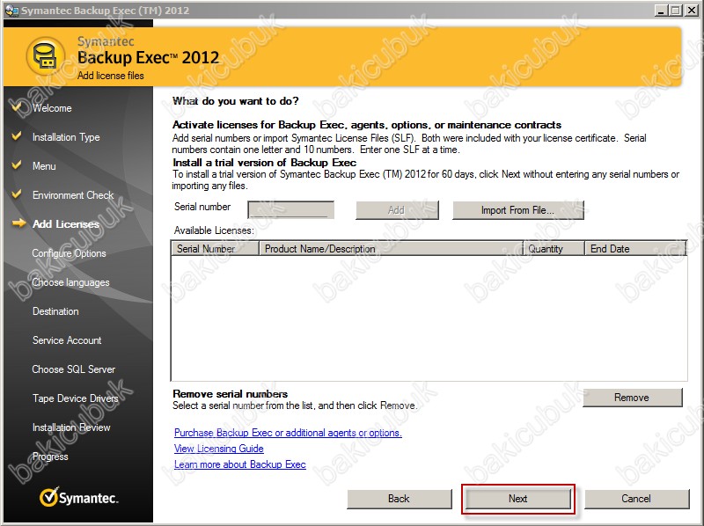Maximize the Backup Exec installer window
This screenshot has width=704, height=526.
point(676,10)
